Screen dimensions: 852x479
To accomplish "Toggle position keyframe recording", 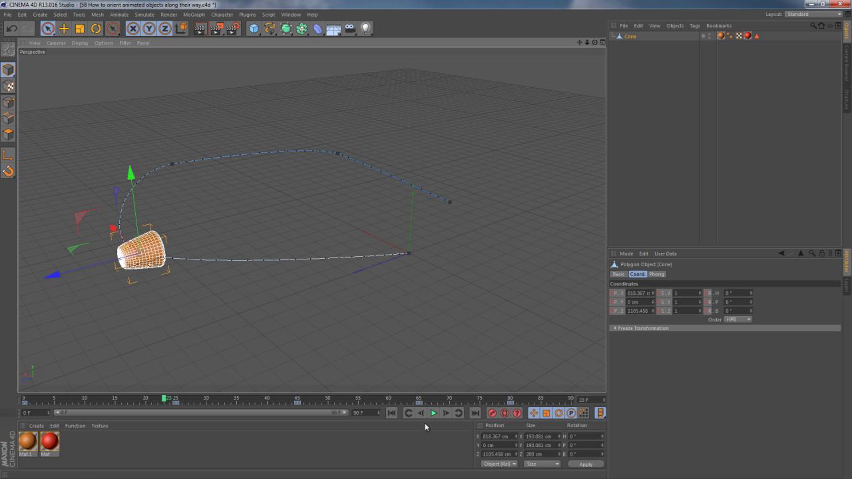I will (x=534, y=413).
